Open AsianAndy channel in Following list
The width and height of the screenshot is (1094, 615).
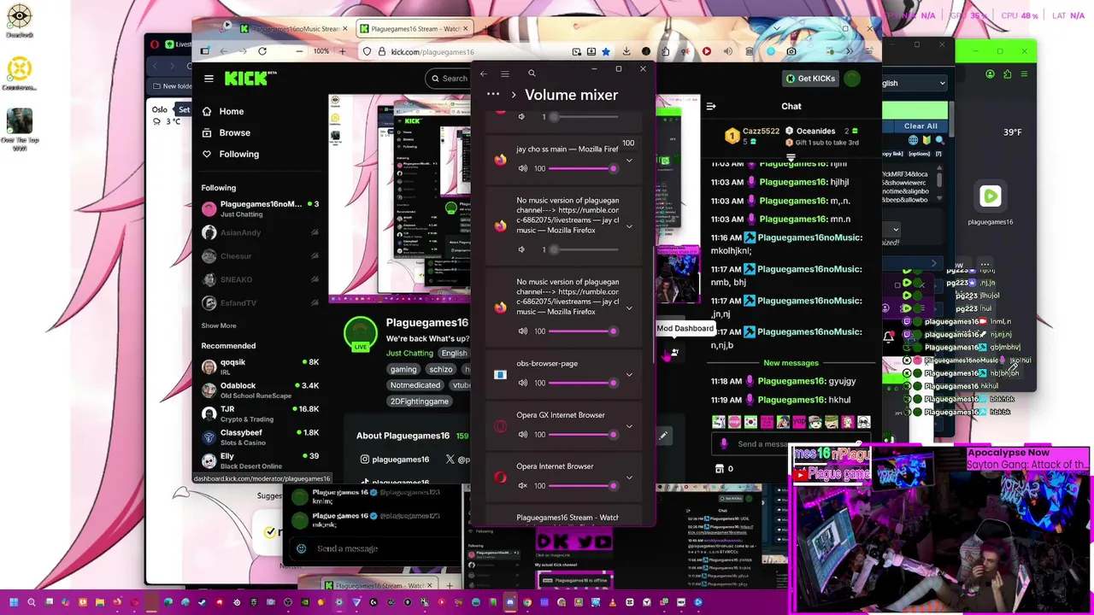261,232
